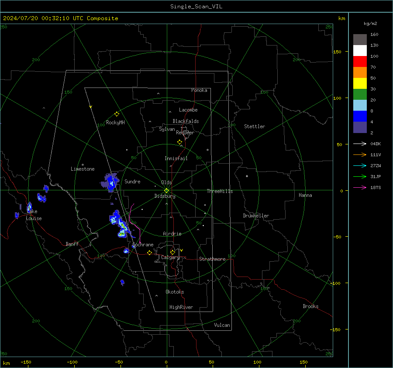Click the Vulcan label
Screen dimensions: 393x368
point(222,325)
